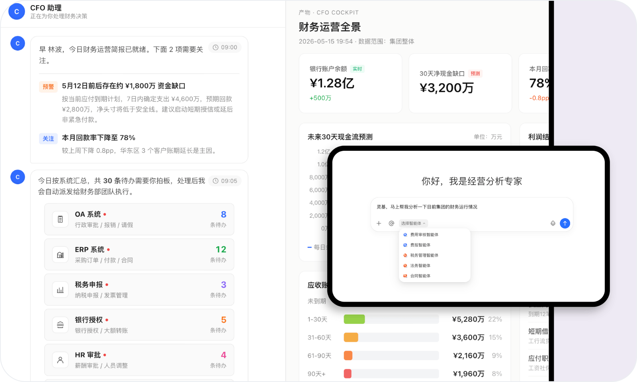This screenshot has width=637, height=382.
Task: Click the clock icon next to 09:05
Action: click(215, 181)
